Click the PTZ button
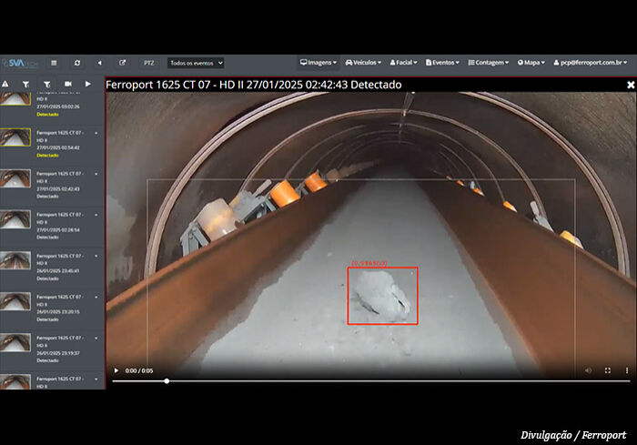The width and height of the screenshot is (637, 445). (x=148, y=63)
